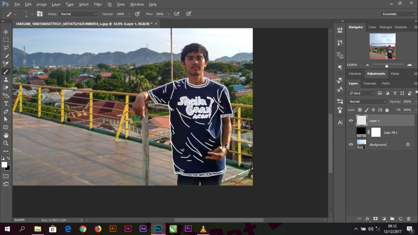
Task: Show the Color Fill 1 layer
Action: 351,132
